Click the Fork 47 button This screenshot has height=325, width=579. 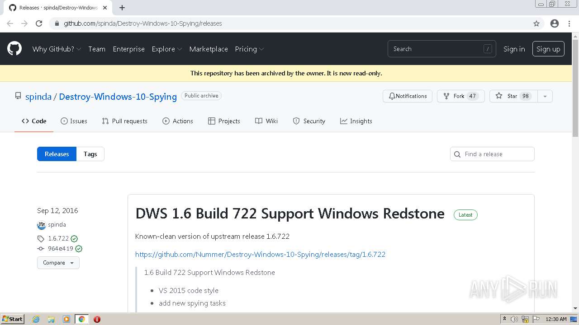(461, 96)
